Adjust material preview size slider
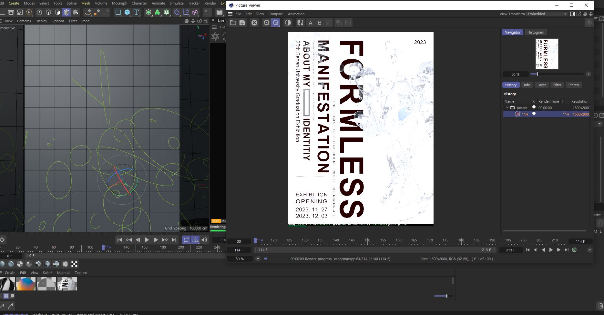604x315 pixels. point(443,296)
